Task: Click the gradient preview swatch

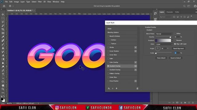Action: point(163,40)
